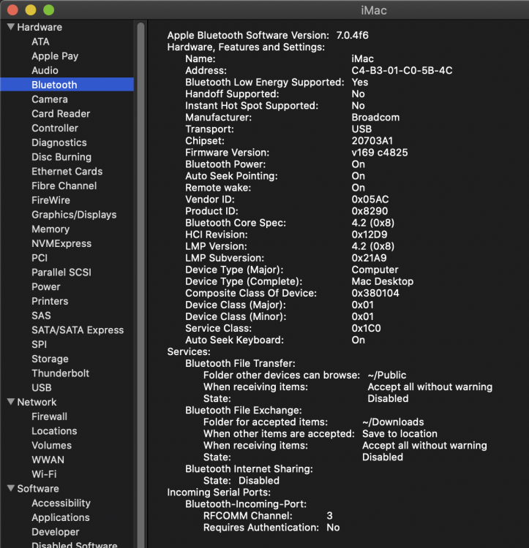Click the Bluetooth-Incoming-Port heading

[x=246, y=504]
